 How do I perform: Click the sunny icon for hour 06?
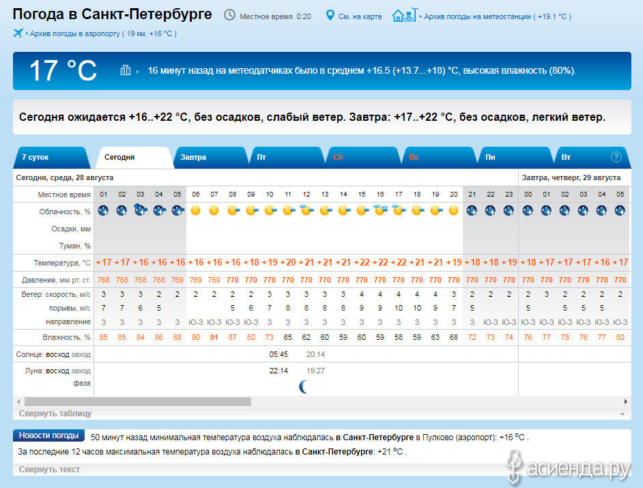[x=196, y=210]
